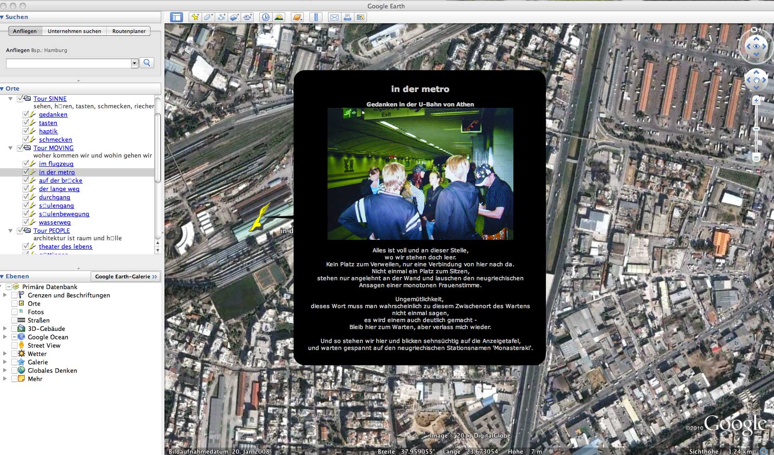Zoom out with the bottom minus button
The image size is (774, 455).
tap(756, 158)
